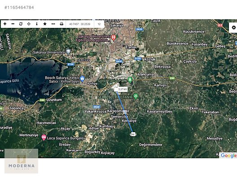This screenshot has width=237, height=178.
Task: Click the Uzunkum place label
Action: [54, 100]
